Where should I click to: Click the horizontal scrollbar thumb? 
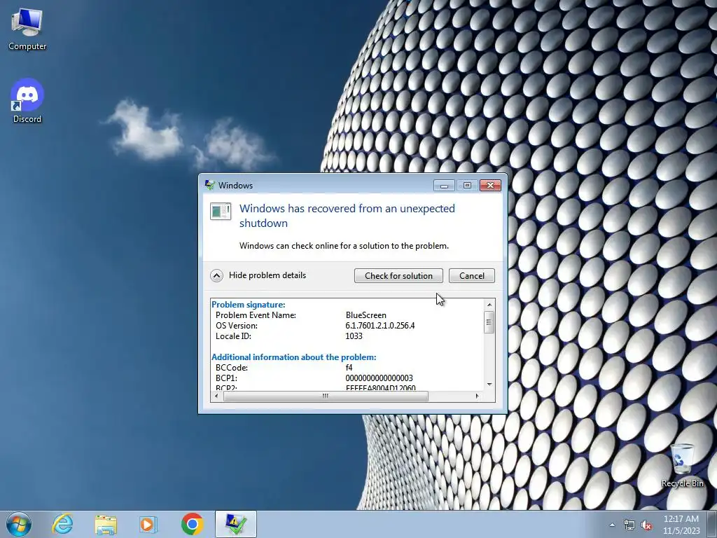pyautogui.click(x=326, y=396)
